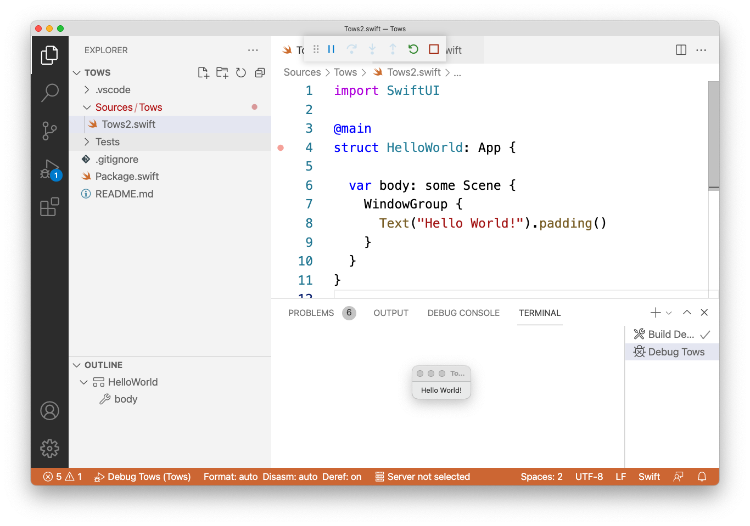Screen dimensions: 750x526
Task: Open notifications bell in status bar
Action: point(702,477)
